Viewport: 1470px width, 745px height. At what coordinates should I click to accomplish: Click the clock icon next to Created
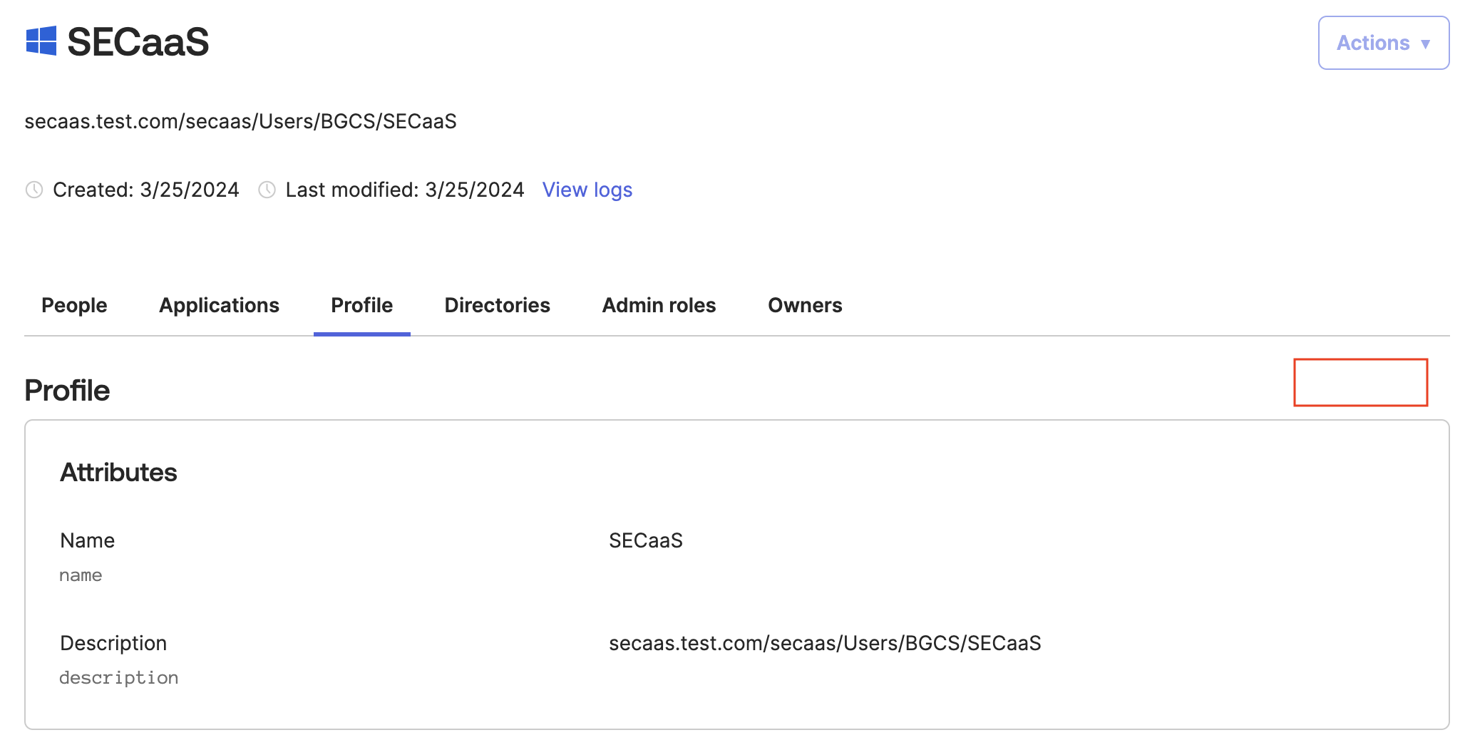[34, 190]
